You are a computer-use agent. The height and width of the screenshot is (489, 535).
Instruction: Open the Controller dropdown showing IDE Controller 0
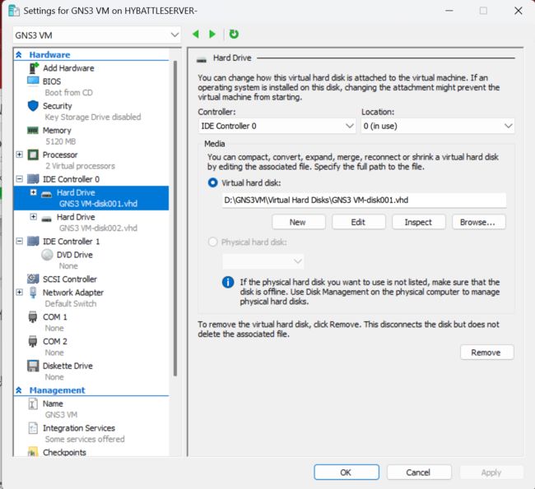tap(277, 126)
